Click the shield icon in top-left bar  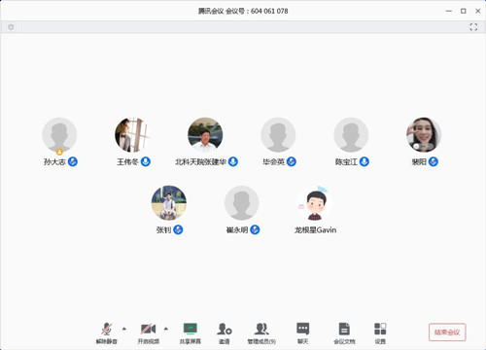point(11,27)
